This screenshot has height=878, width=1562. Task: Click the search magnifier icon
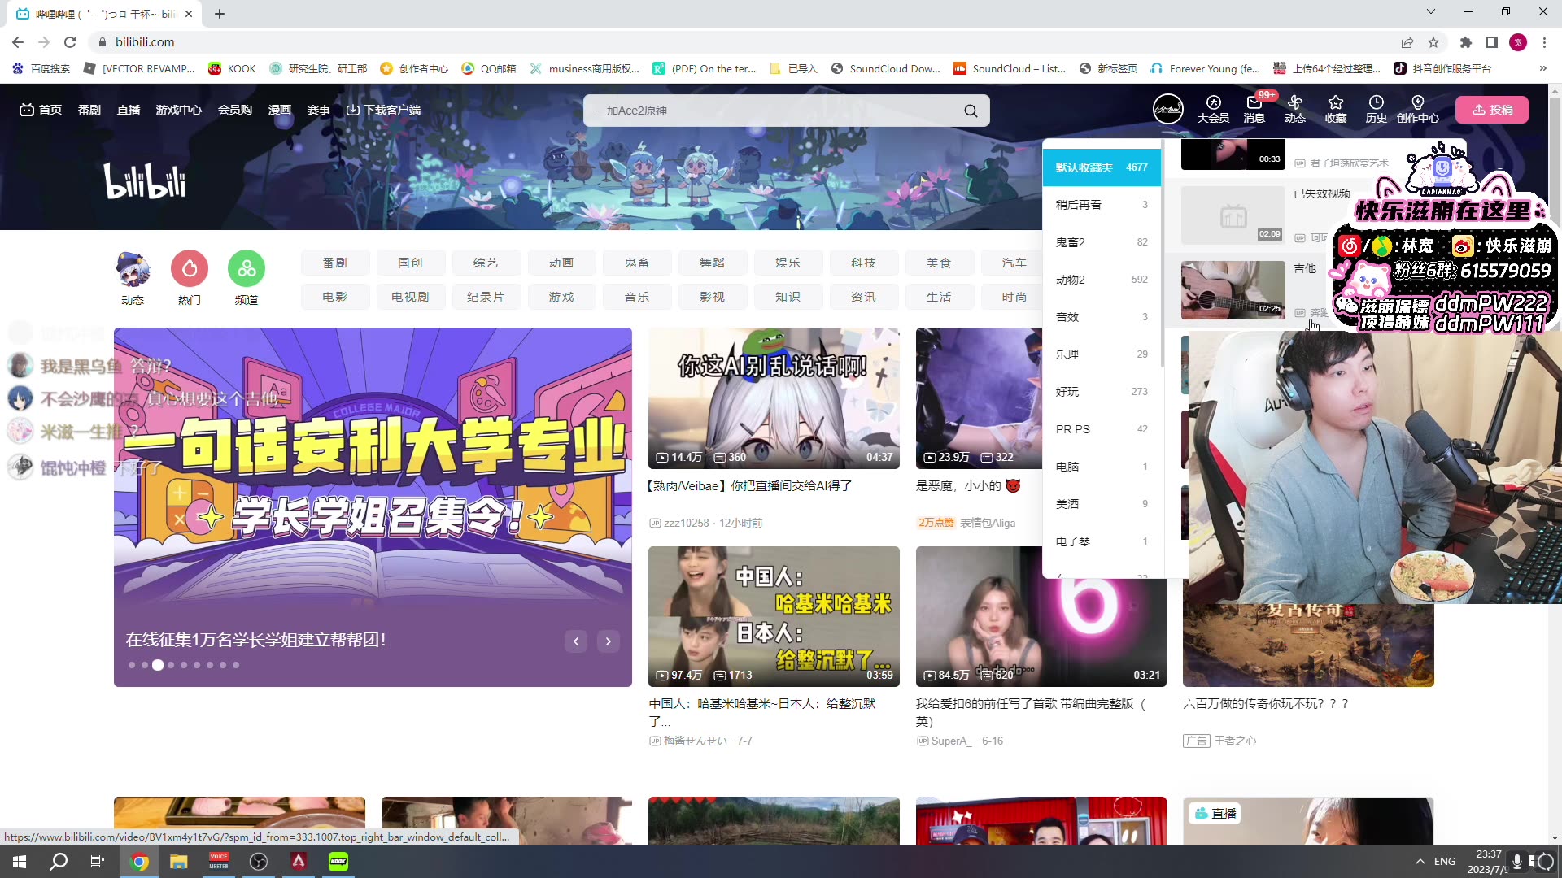coord(971,111)
